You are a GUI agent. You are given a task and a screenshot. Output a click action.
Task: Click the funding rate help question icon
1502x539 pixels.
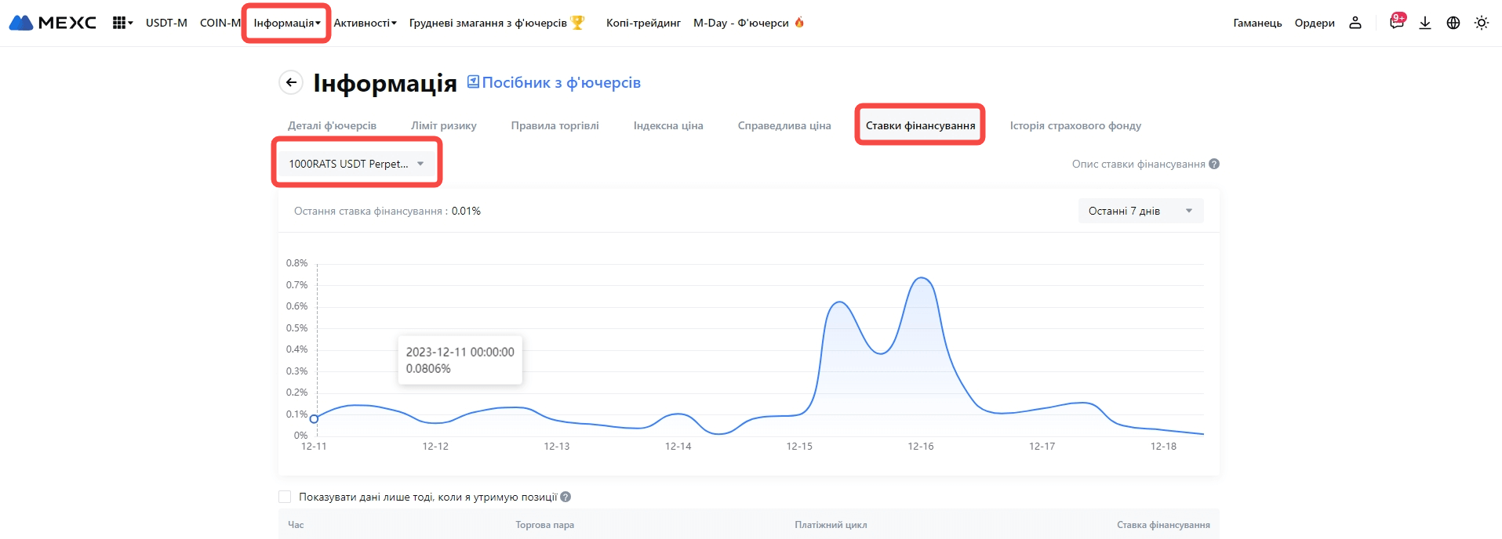tap(1214, 164)
